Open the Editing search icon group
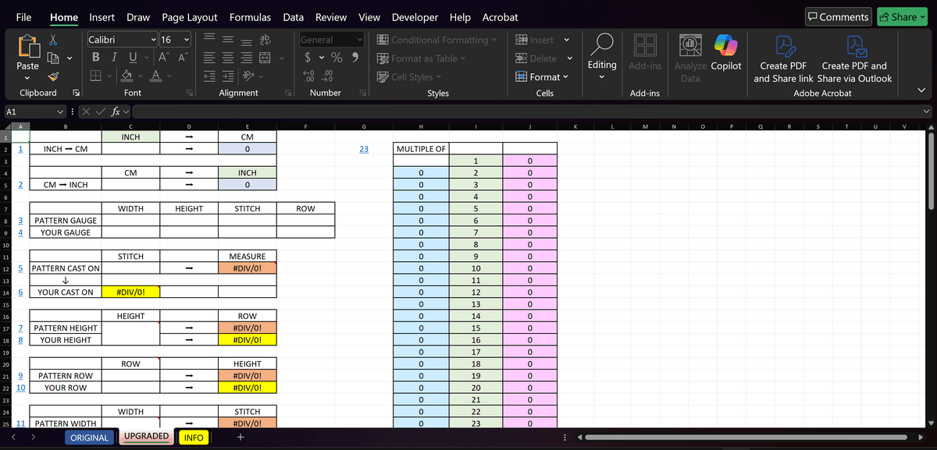 tap(602, 53)
